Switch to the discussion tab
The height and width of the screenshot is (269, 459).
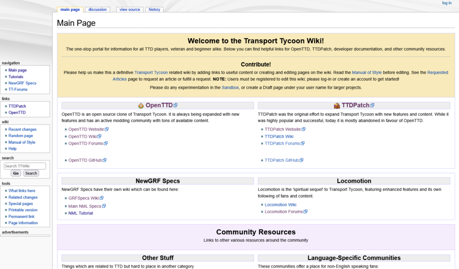[97, 9]
